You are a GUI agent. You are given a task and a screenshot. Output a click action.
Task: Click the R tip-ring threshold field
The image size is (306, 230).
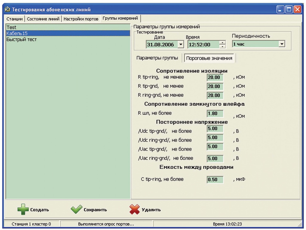215,78
